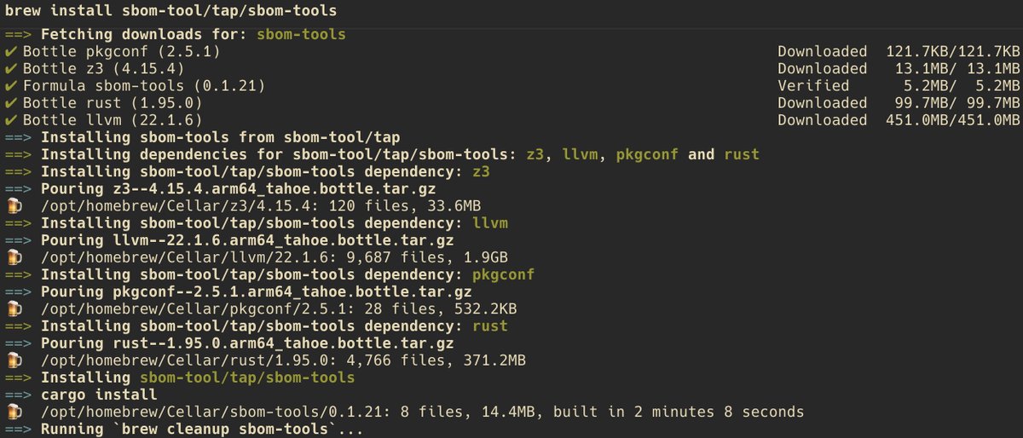Click the line 'Installing sbom-tools from sbom-tool/tap'

202,137
